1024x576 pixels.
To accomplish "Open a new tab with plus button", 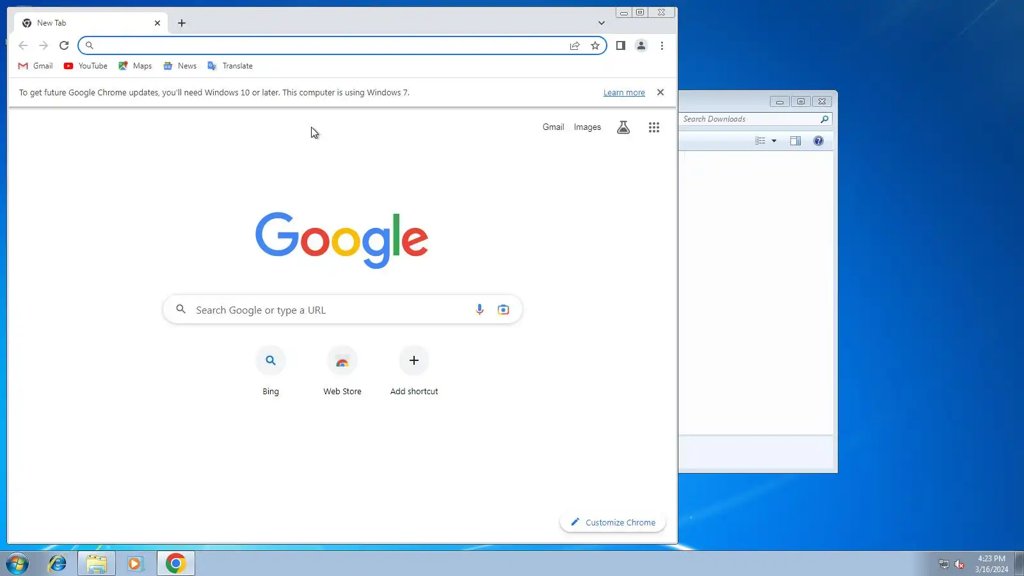I will (x=182, y=23).
